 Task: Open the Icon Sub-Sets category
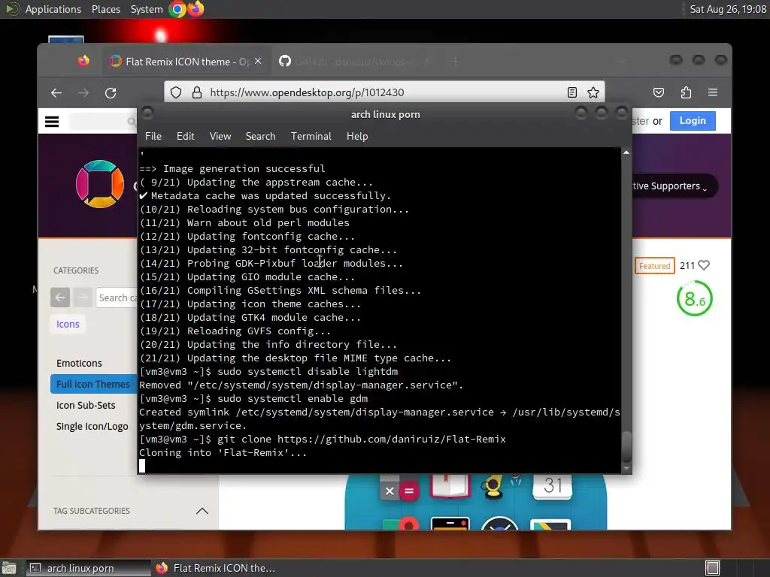click(86, 405)
